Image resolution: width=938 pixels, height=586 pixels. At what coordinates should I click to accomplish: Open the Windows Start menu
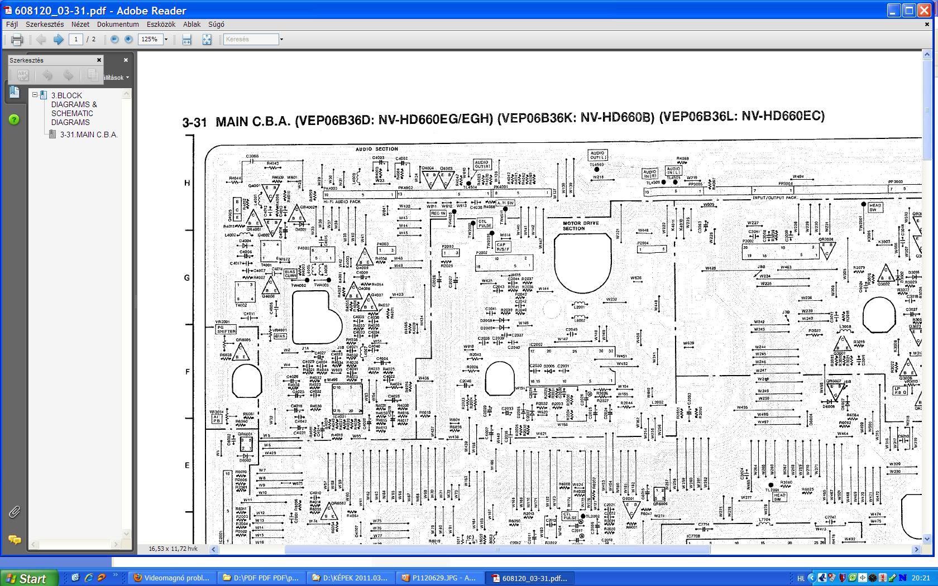click(28, 578)
